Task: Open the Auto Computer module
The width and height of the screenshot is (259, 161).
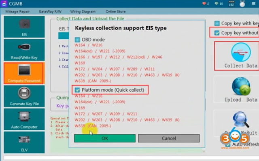Action: [24, 119]
